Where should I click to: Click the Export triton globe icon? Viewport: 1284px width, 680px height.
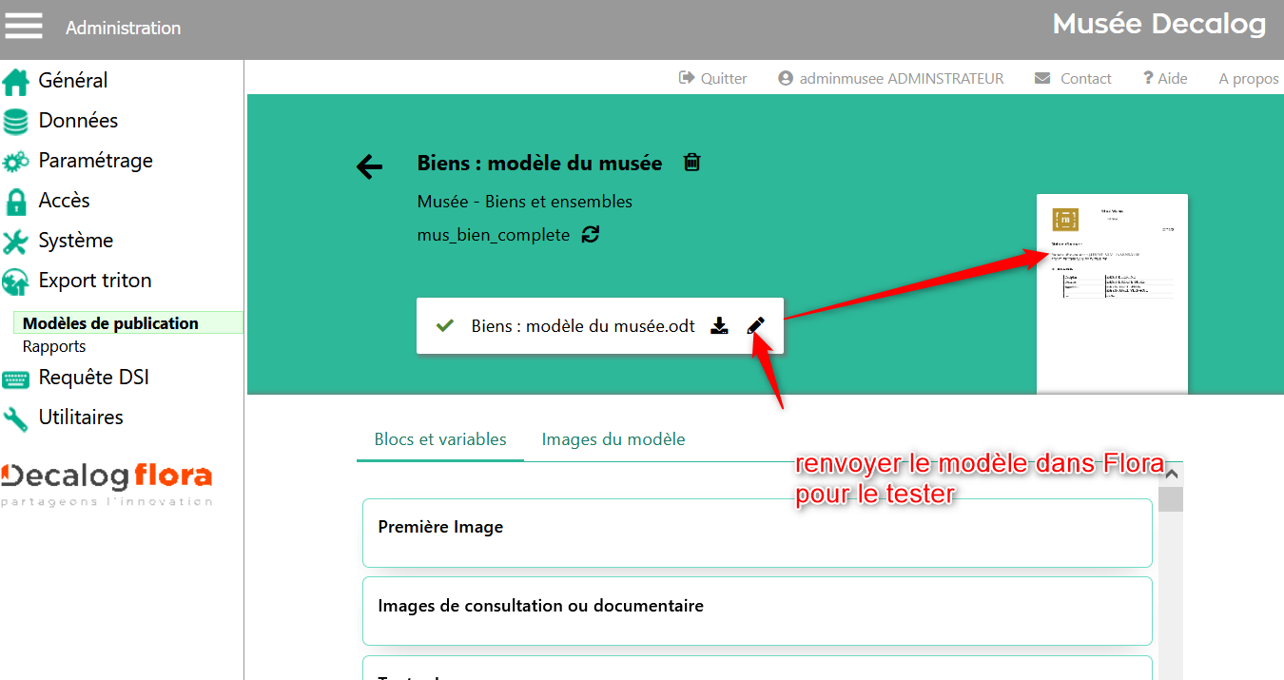click(x=16, y=282)
